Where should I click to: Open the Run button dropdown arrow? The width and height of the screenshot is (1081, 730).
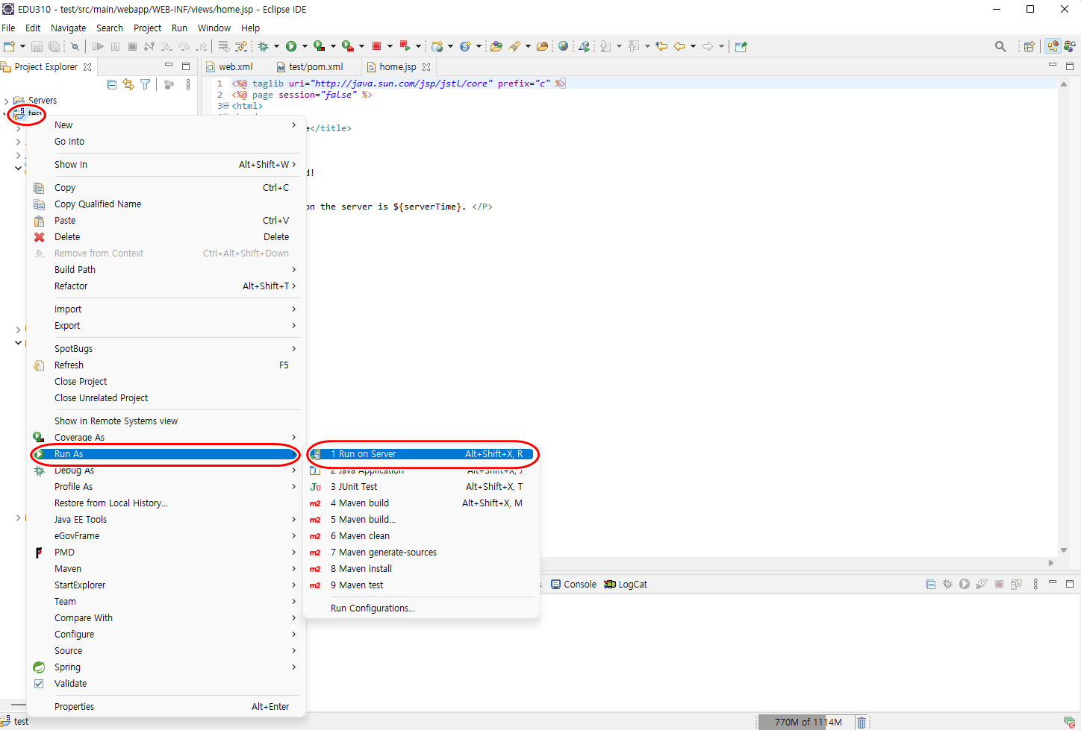coord(305,46)
